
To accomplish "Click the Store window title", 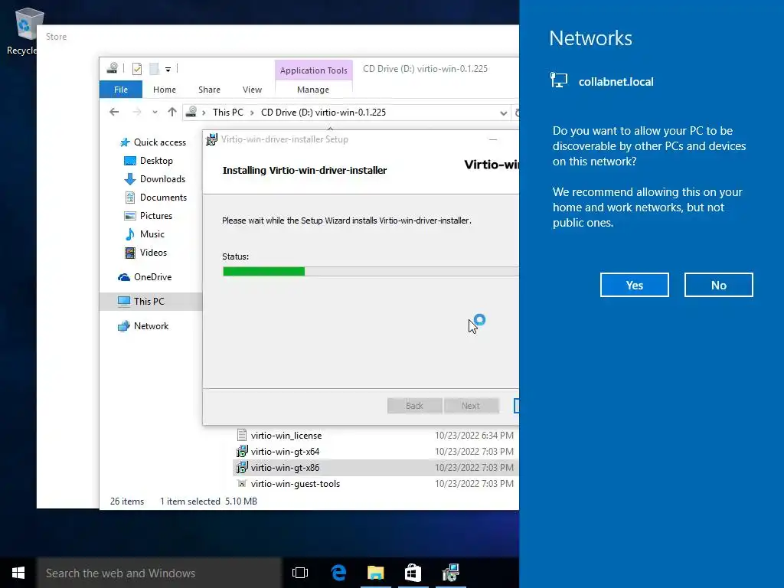I will pos(56,37).
